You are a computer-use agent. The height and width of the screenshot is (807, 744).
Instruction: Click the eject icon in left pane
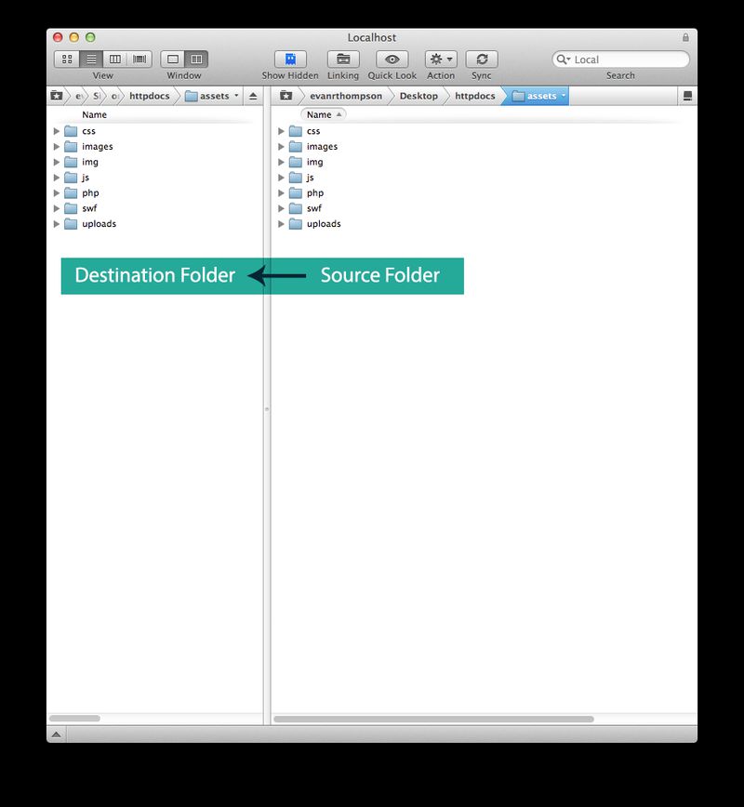pos(253,96)
